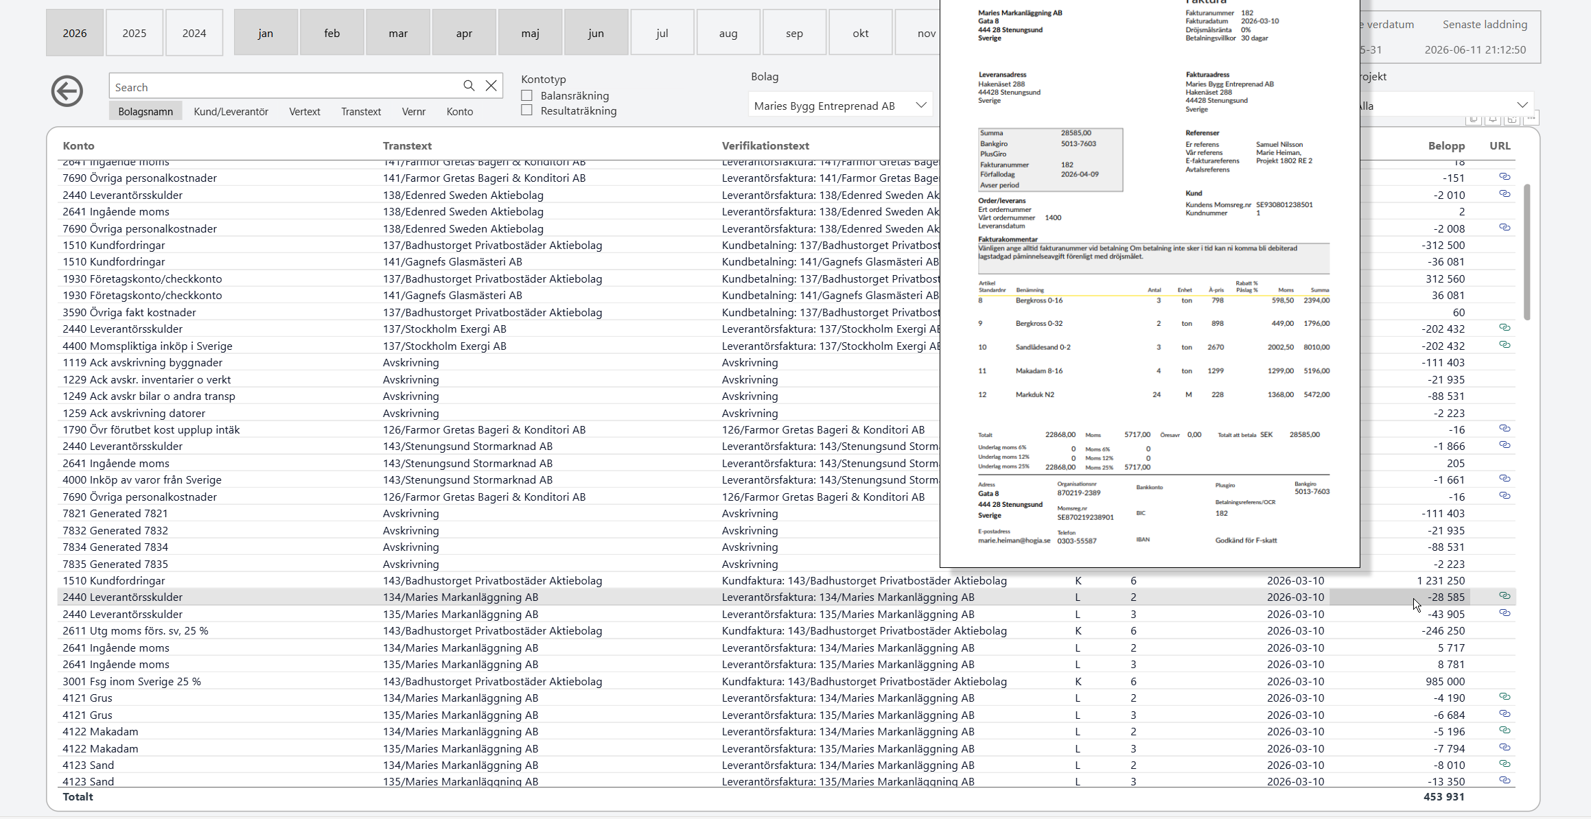Screen dimensions: 1591x819
Task: Open URL link icon for -28 585 row
Action: pyautogui.click(x=1505, y=596)
